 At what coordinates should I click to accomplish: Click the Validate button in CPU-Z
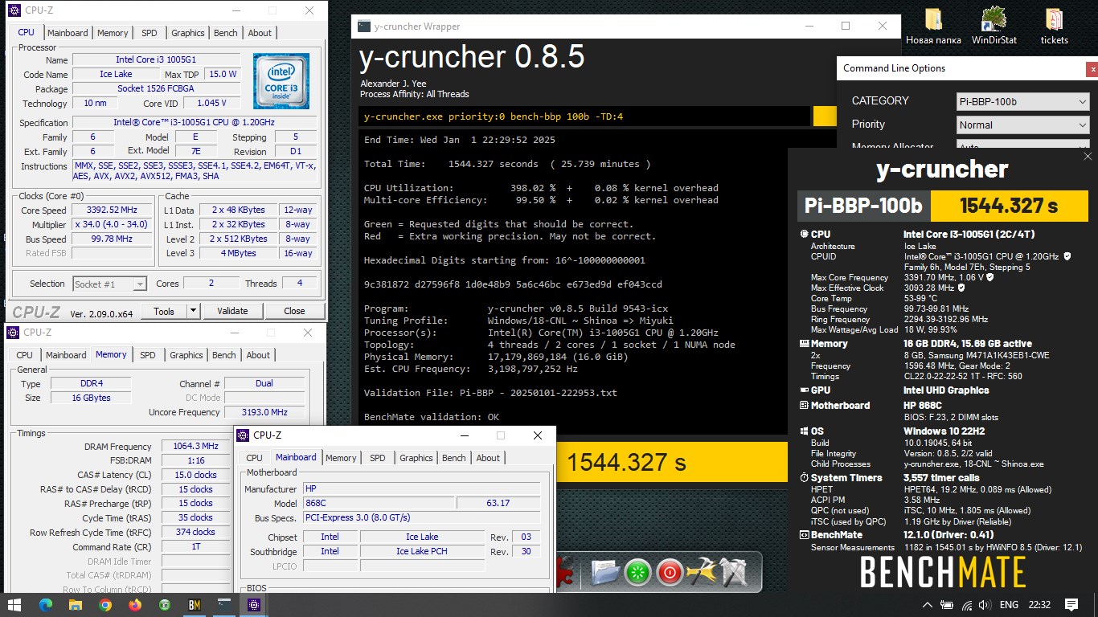click(232, 311)
